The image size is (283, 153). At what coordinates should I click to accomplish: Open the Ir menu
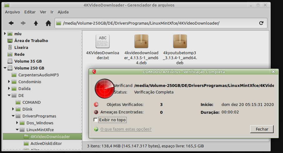(52, 12)
